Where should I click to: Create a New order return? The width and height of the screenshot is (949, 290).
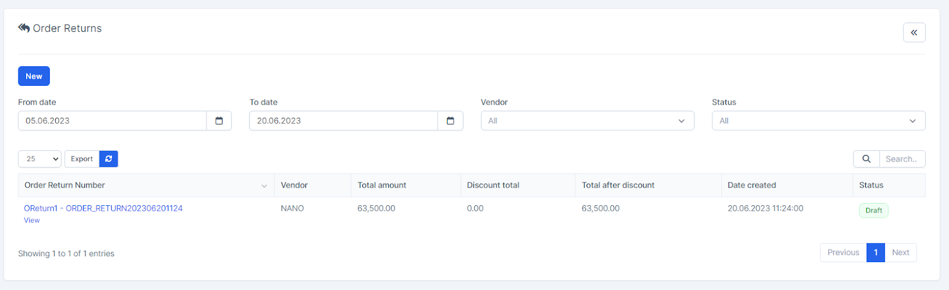[x=34, y=76]
